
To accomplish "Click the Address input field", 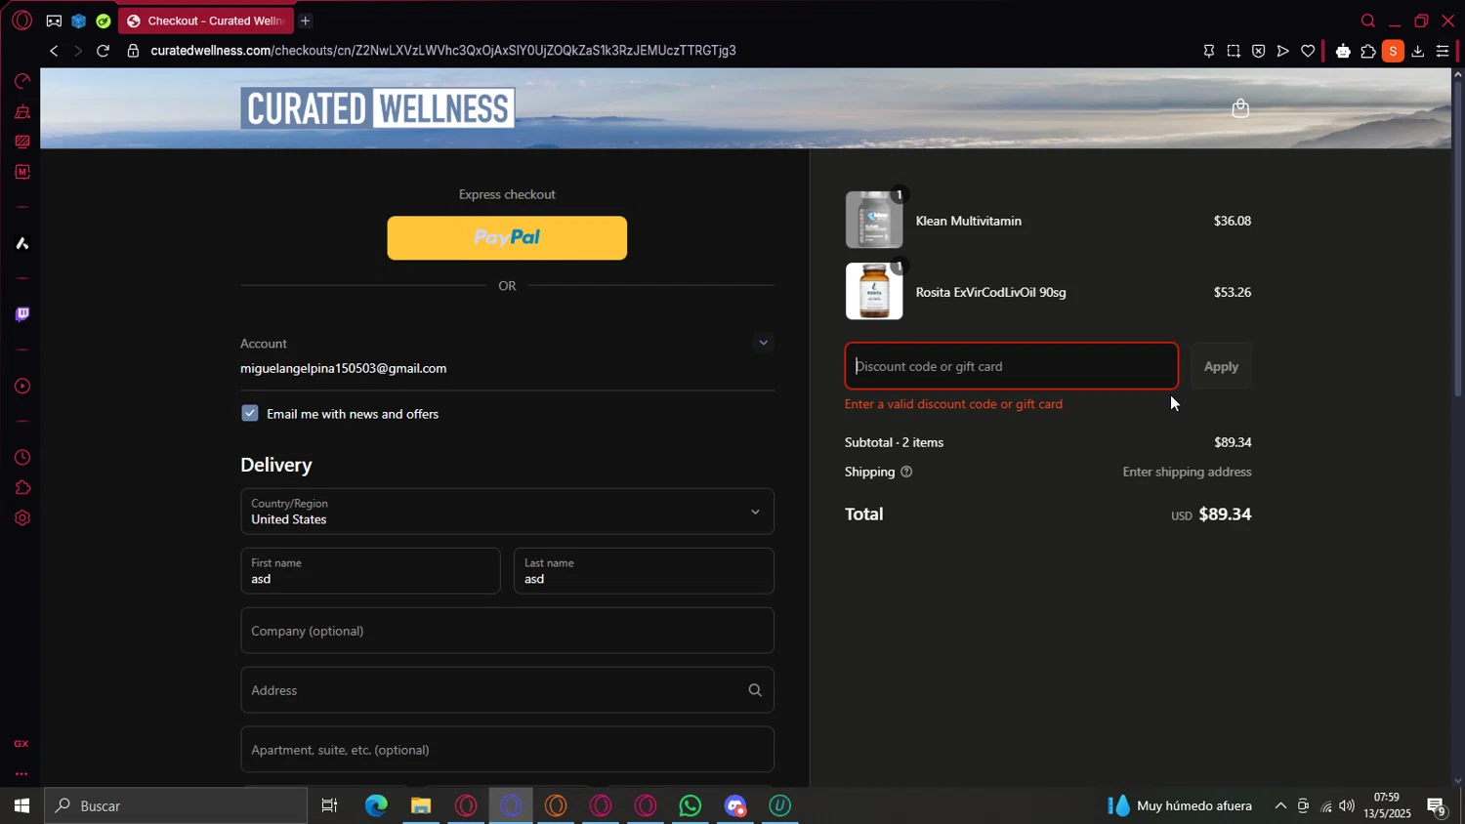I will pos(507,690).
